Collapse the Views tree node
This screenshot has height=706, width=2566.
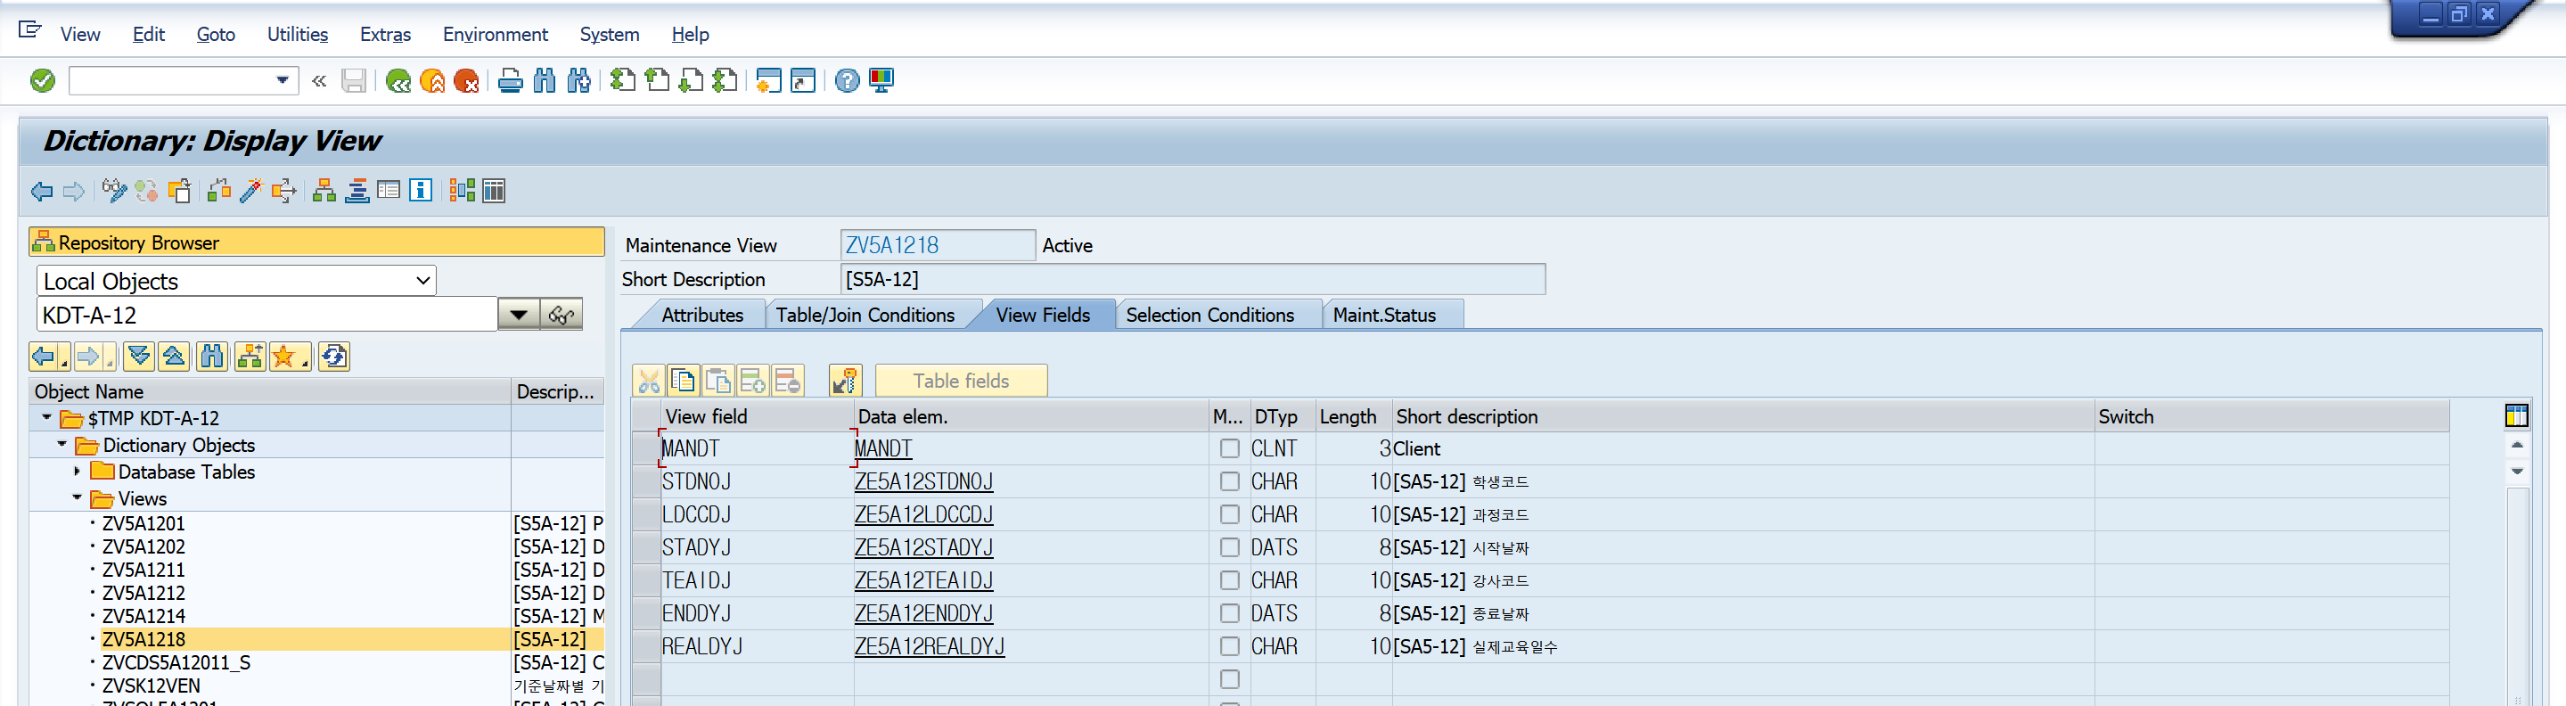[77, 498]
